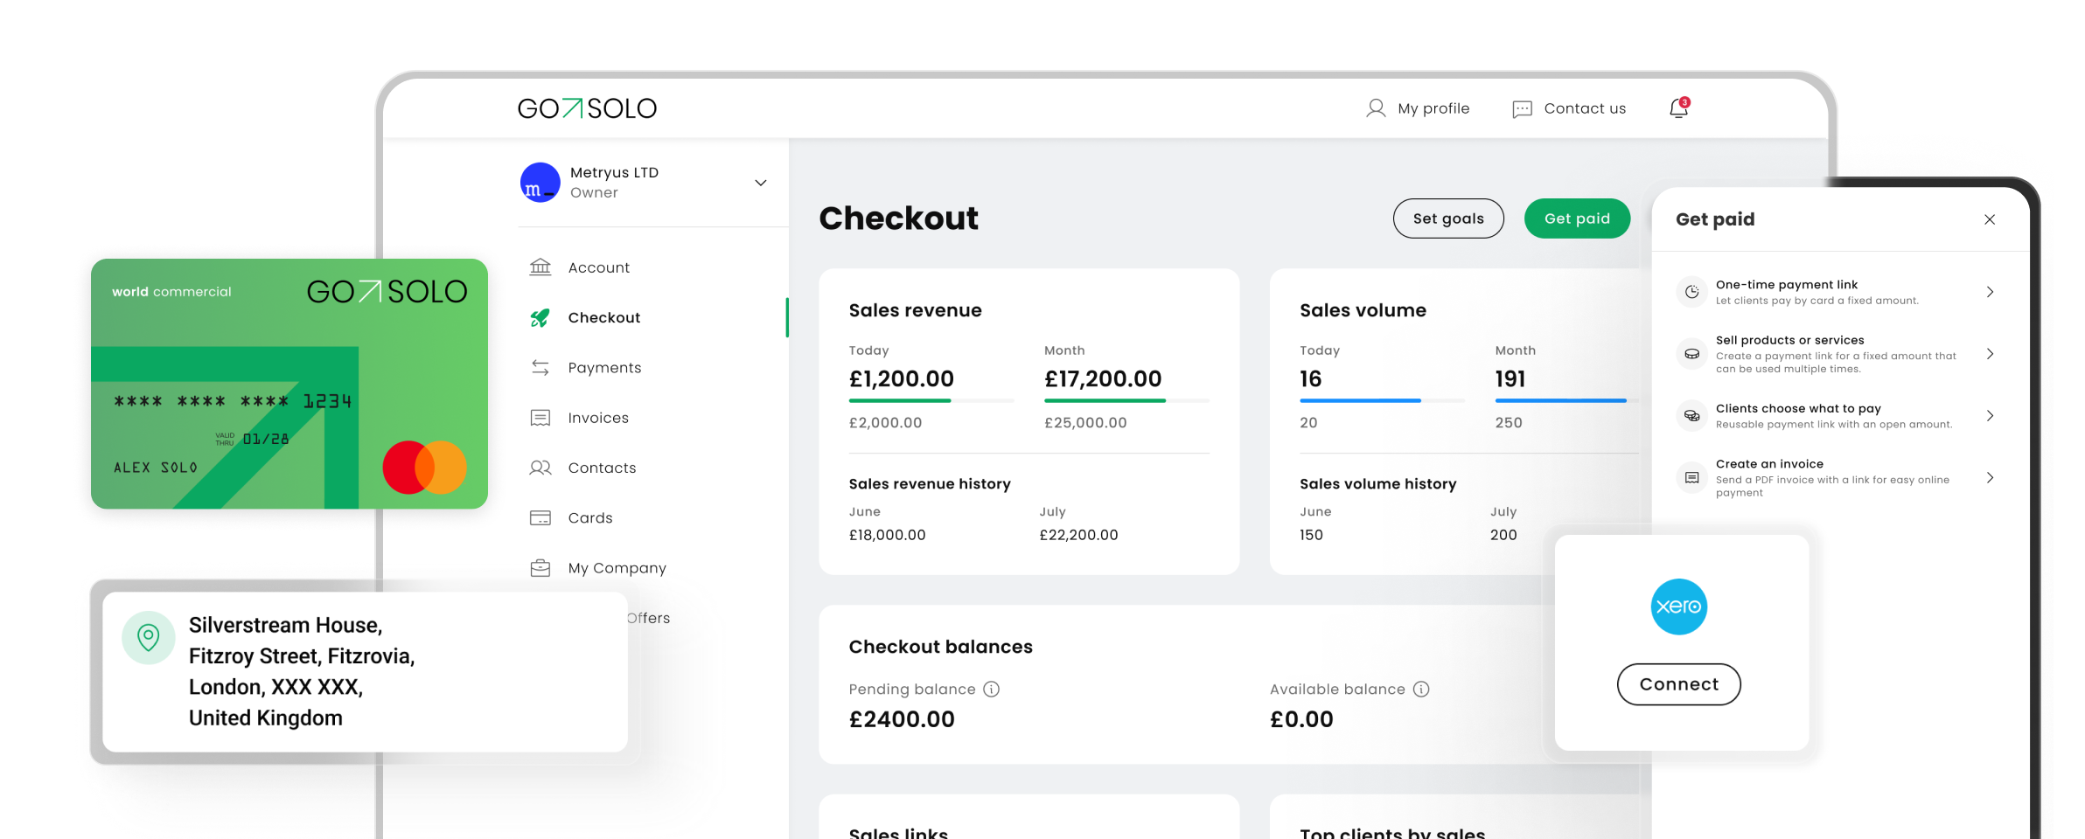Select the Sales volume history heading
The image size is (2085, 839).
[1377, 484]
